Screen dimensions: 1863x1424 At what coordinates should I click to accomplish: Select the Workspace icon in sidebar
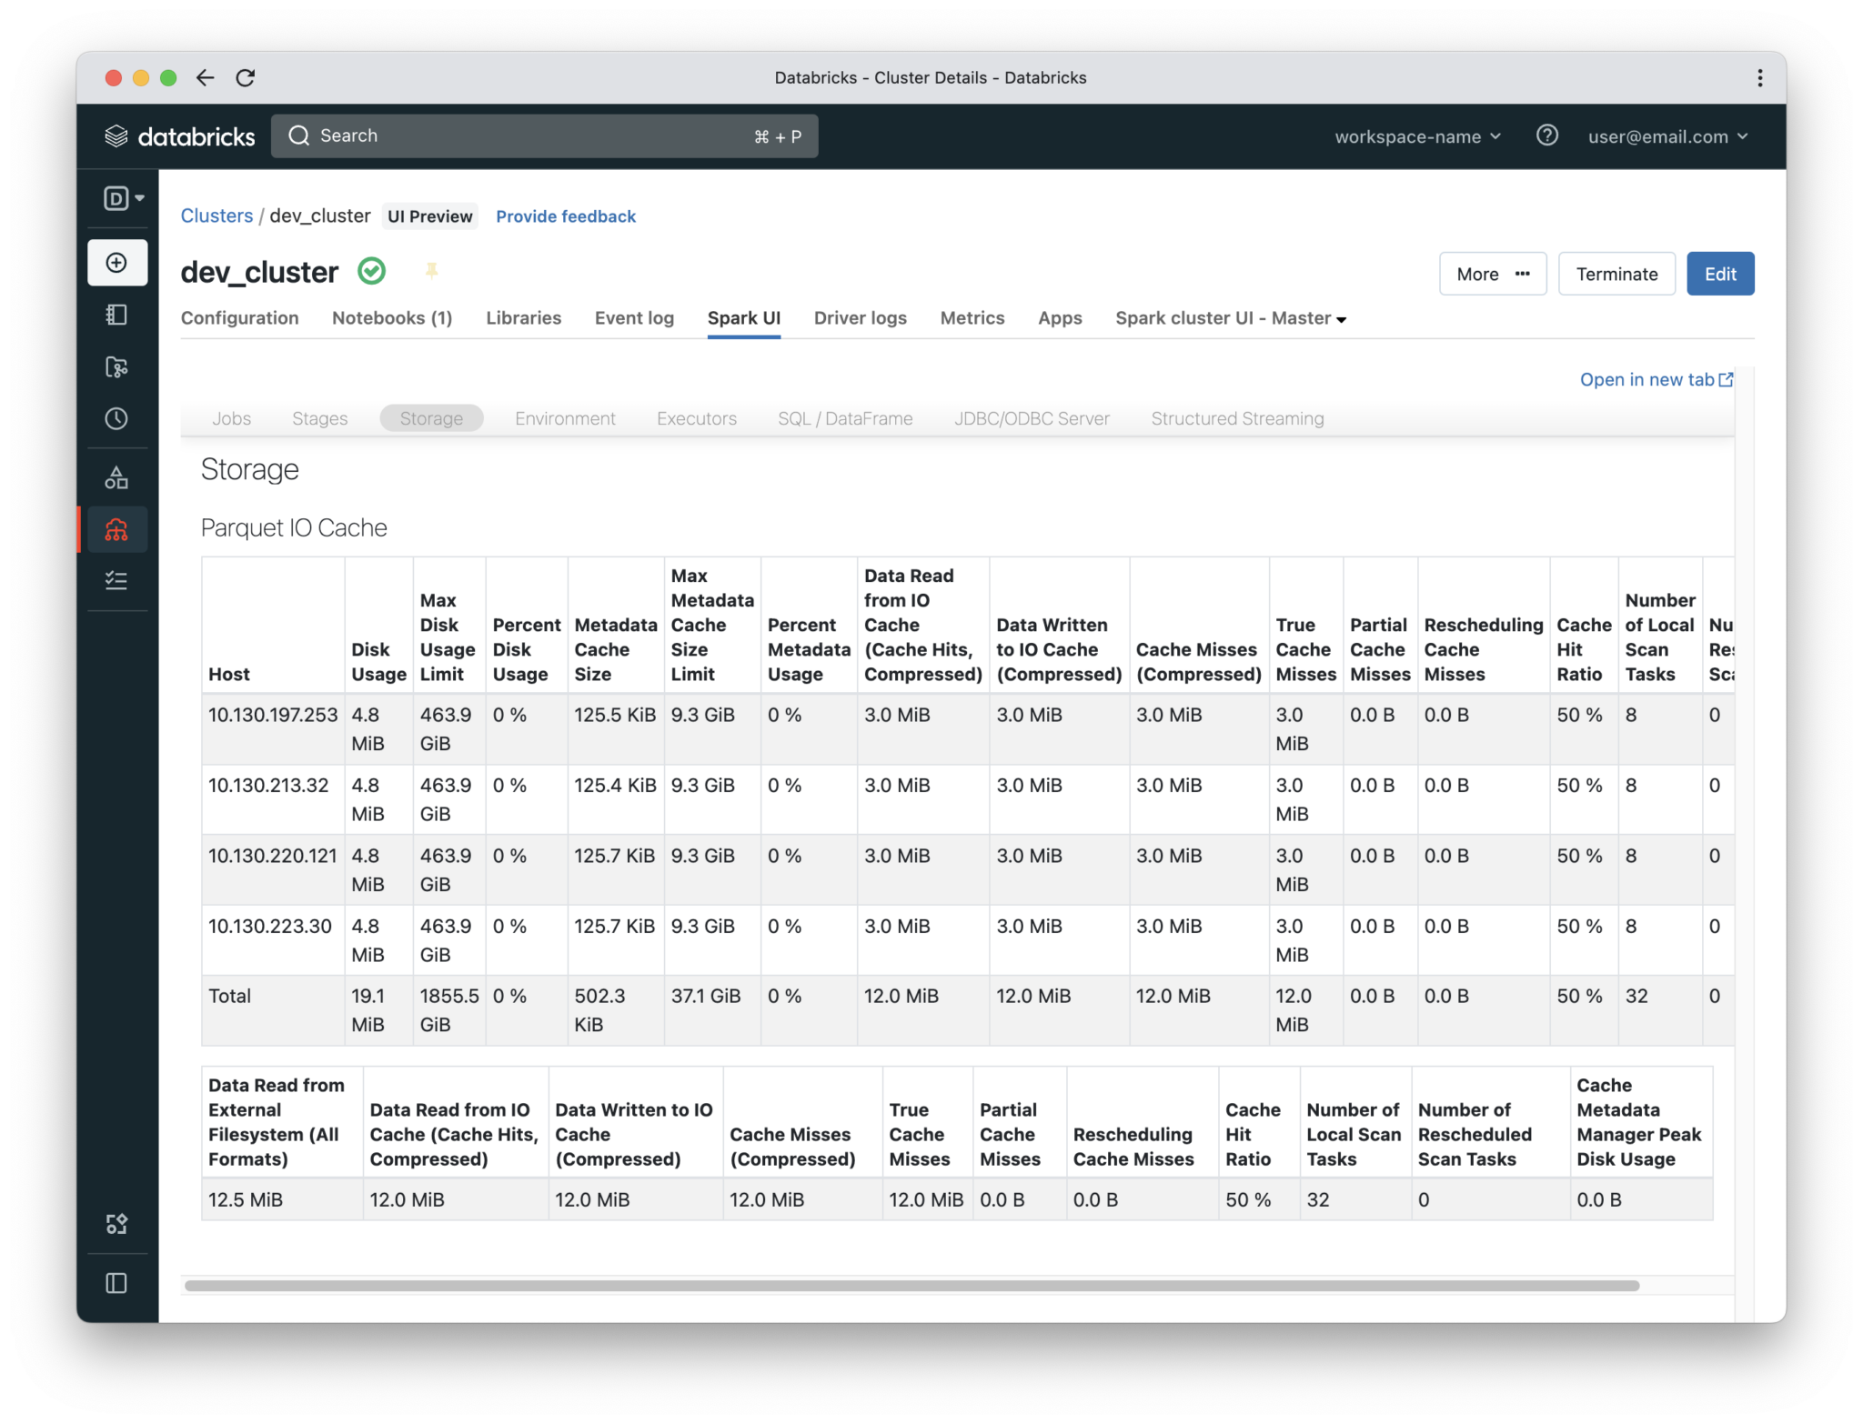coord(117,316)
